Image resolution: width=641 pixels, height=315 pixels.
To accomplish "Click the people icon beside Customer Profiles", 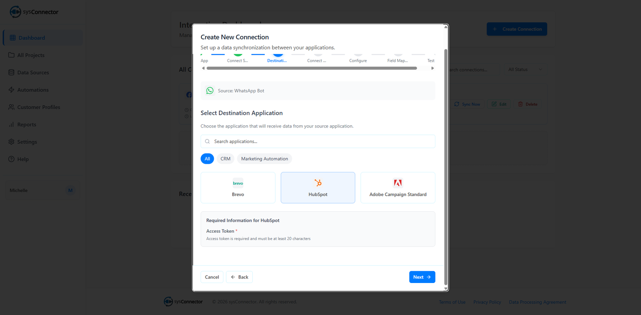I will click(x=11, y=107).
